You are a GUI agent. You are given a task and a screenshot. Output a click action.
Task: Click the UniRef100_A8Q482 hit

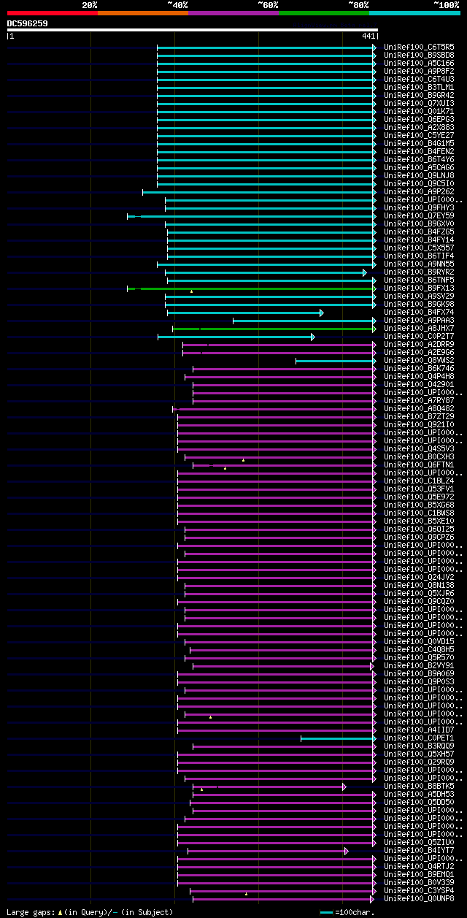pyautogui.click(x=419, y=408)
